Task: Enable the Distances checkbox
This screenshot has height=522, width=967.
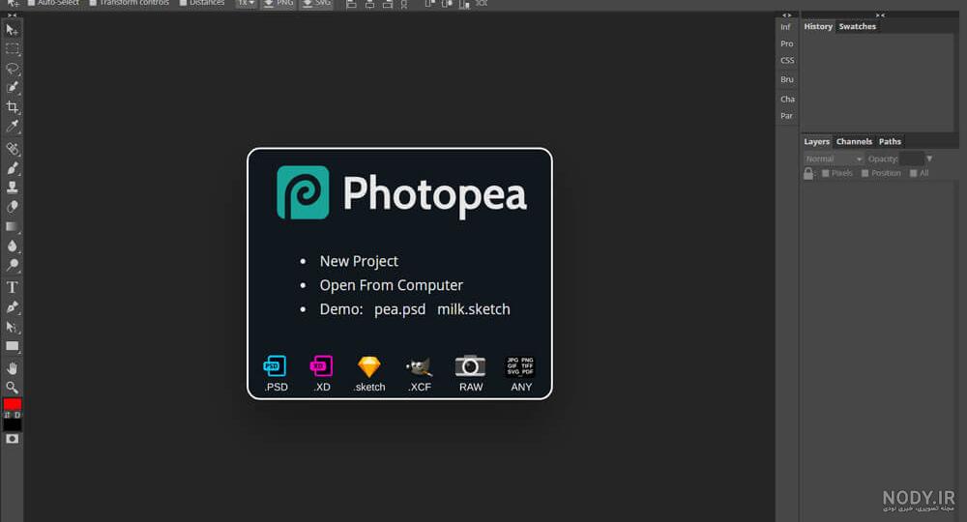Action: [x=183, y=3]
